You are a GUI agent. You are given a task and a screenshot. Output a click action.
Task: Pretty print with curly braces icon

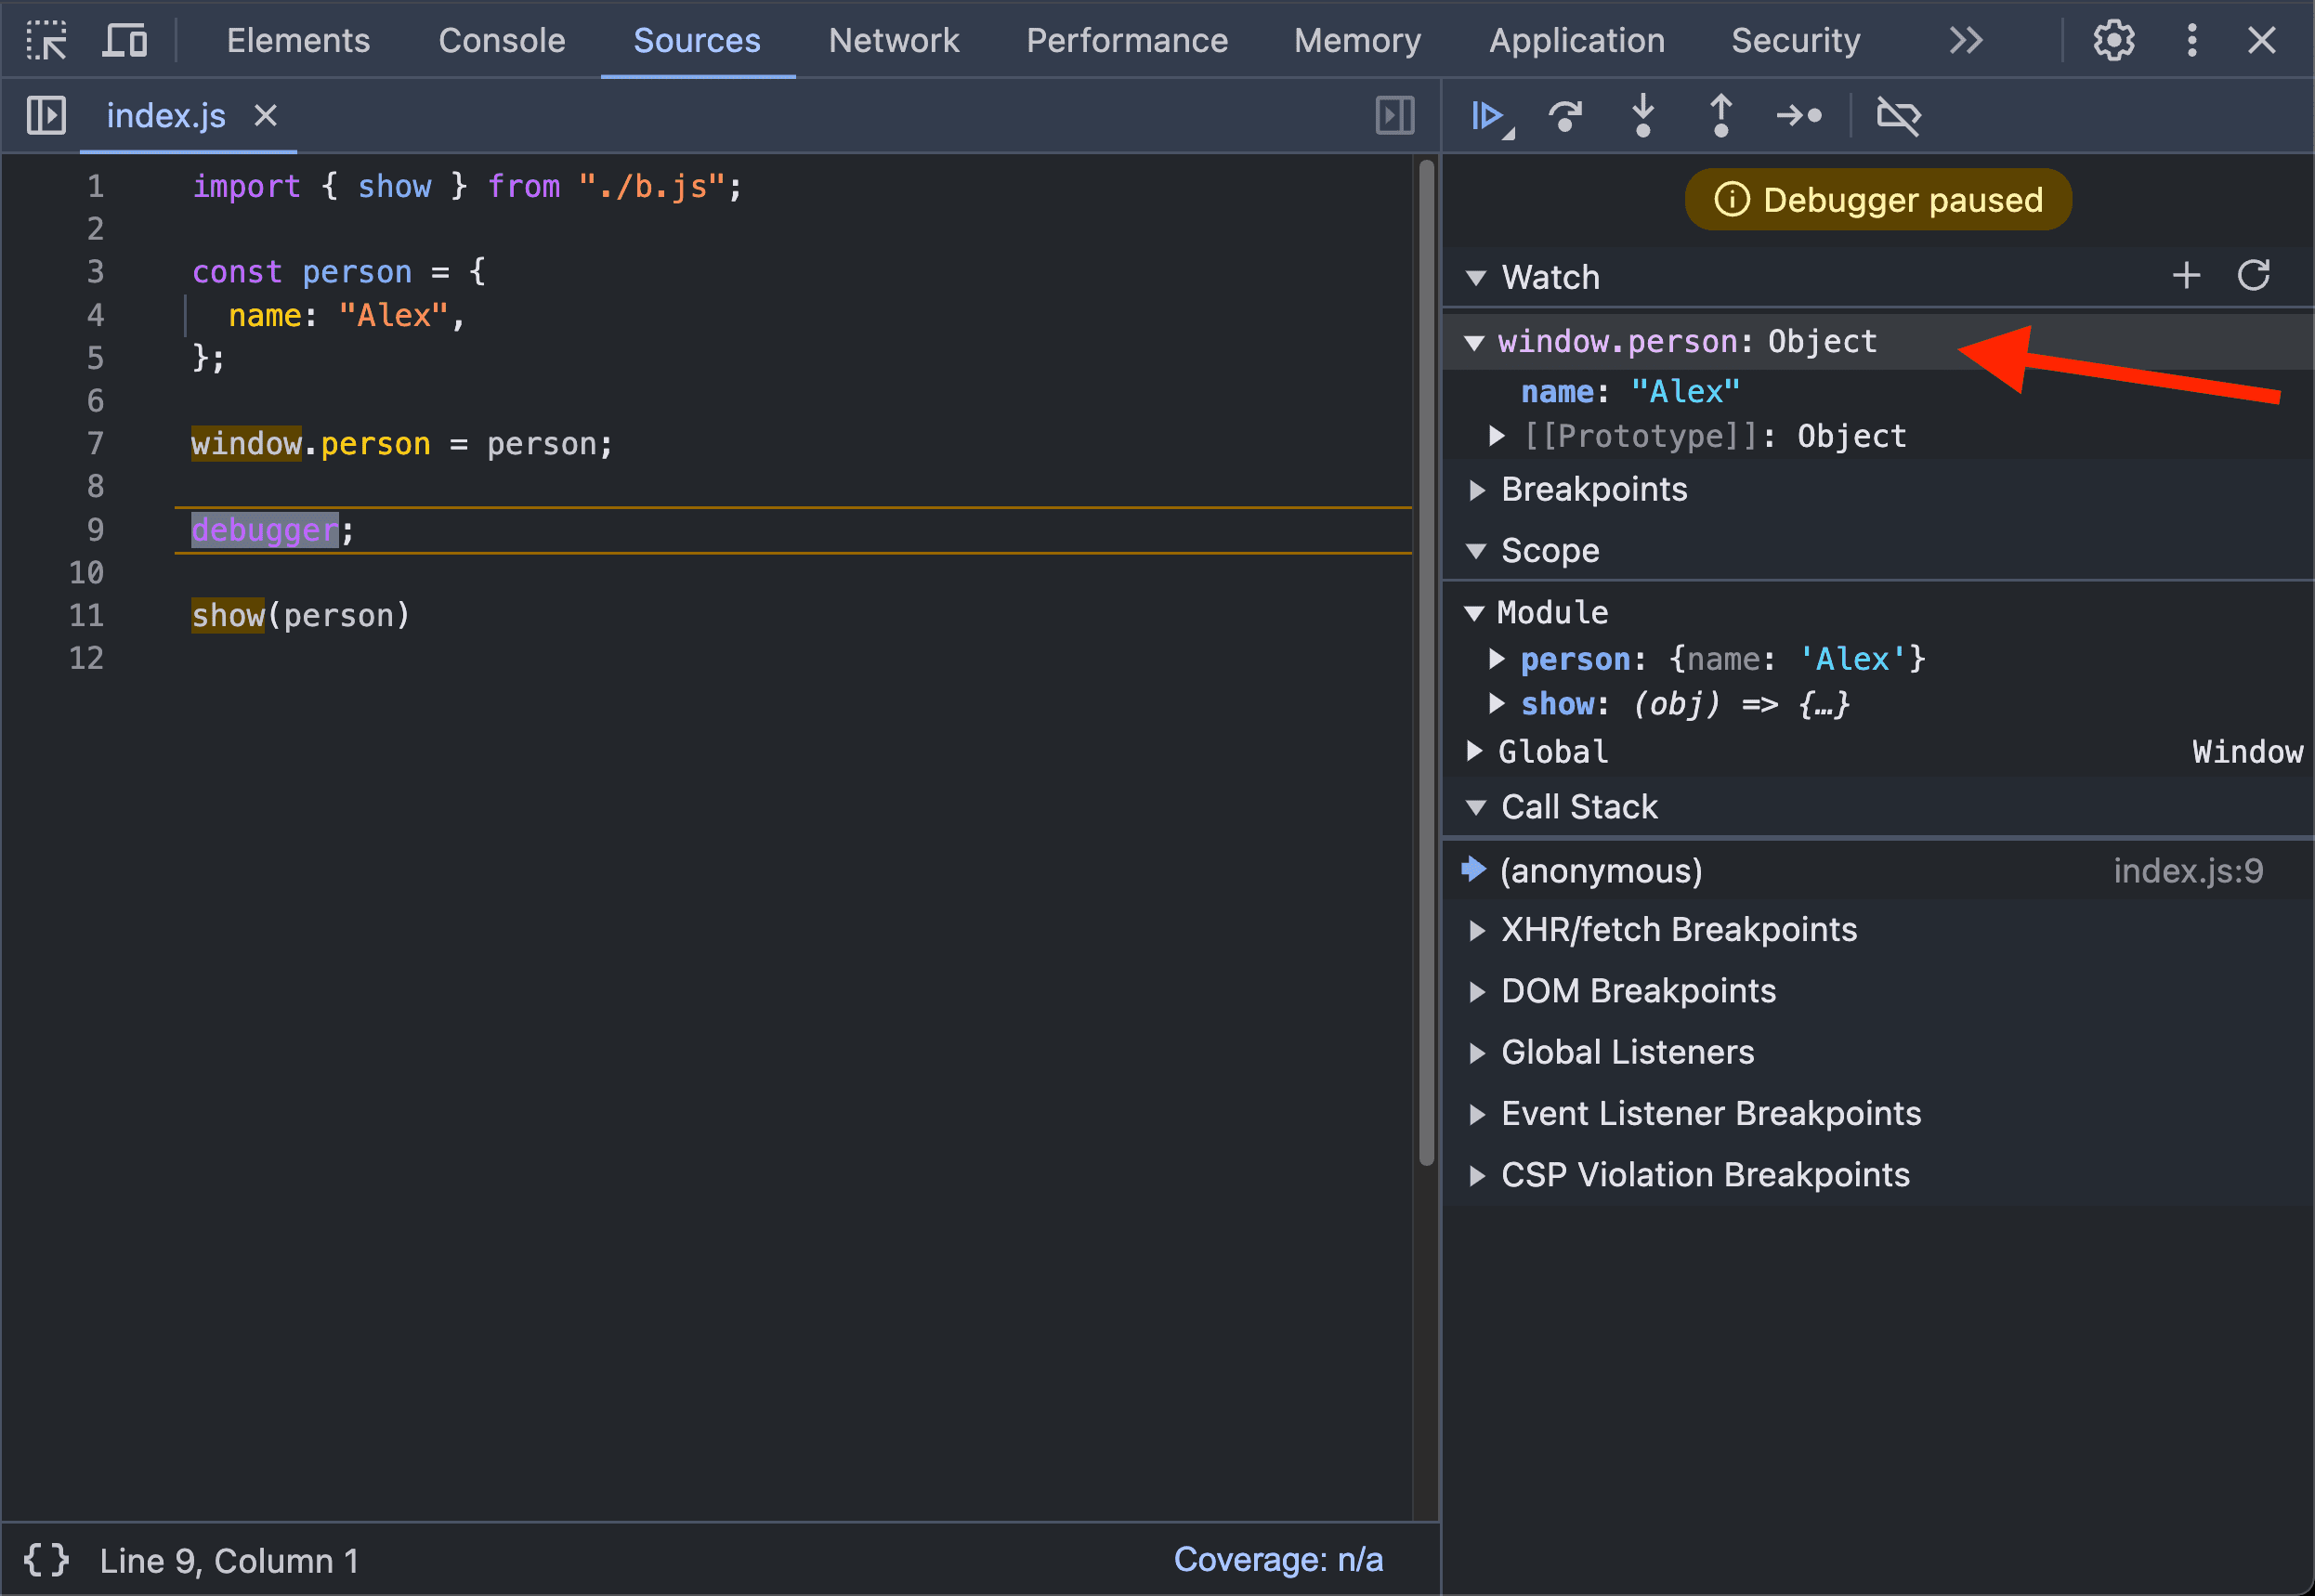click(46, 1559)
